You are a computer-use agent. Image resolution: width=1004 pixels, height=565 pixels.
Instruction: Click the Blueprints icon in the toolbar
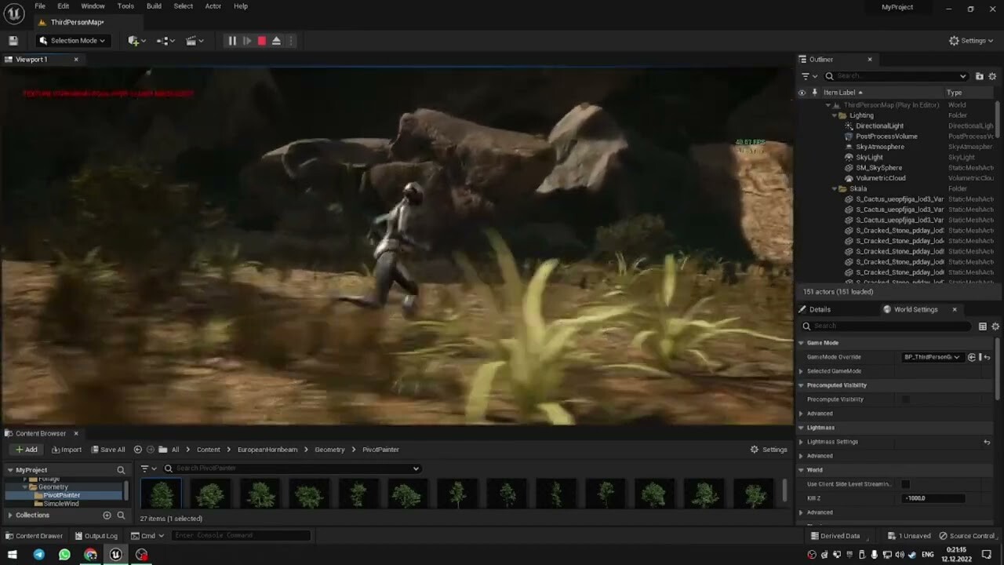point(165,40)
